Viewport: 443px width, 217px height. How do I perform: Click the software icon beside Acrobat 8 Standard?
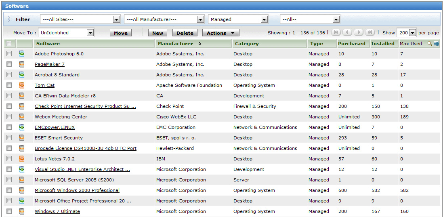tap(21, 75)
